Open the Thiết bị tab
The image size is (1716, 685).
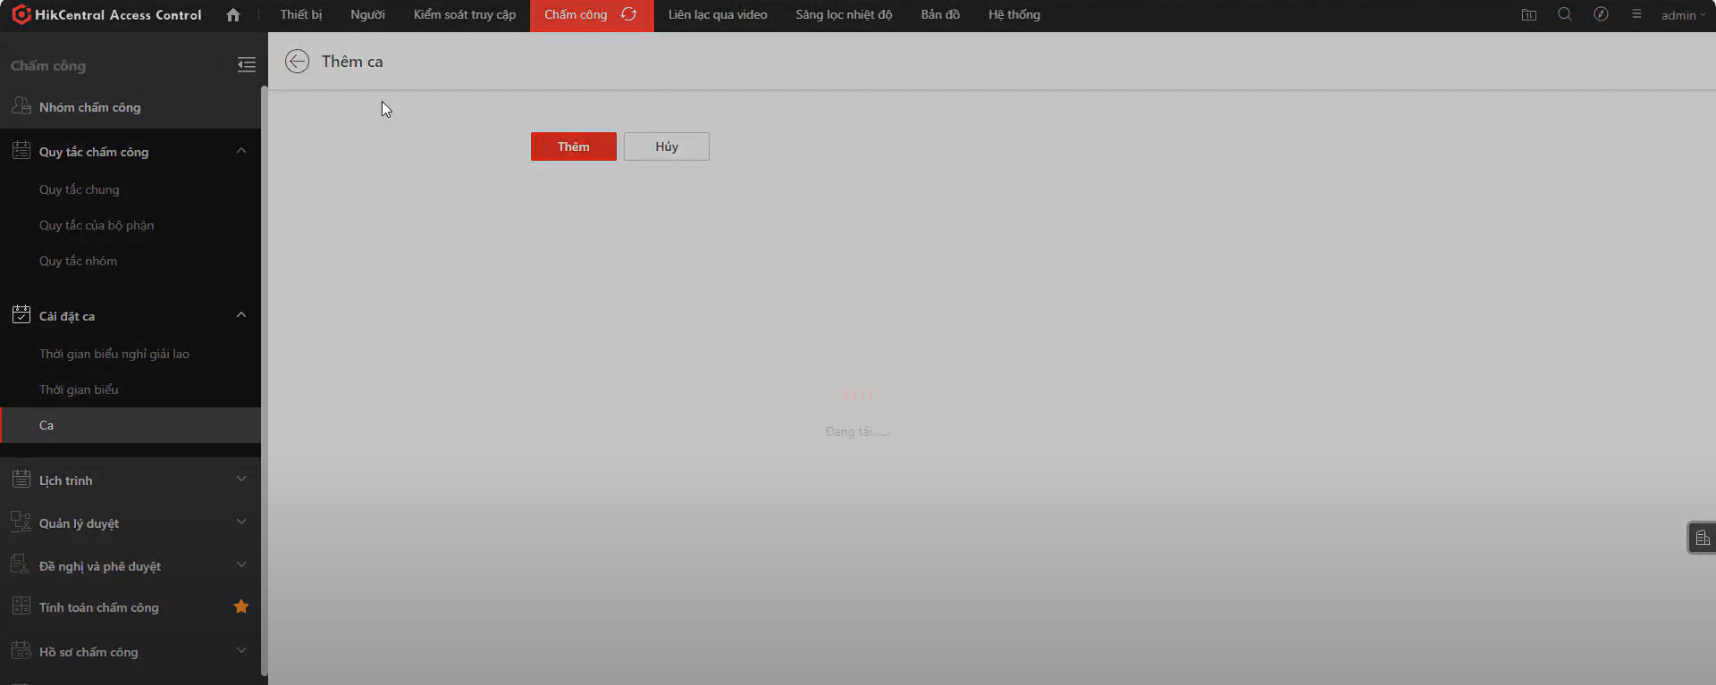(301, 15)
